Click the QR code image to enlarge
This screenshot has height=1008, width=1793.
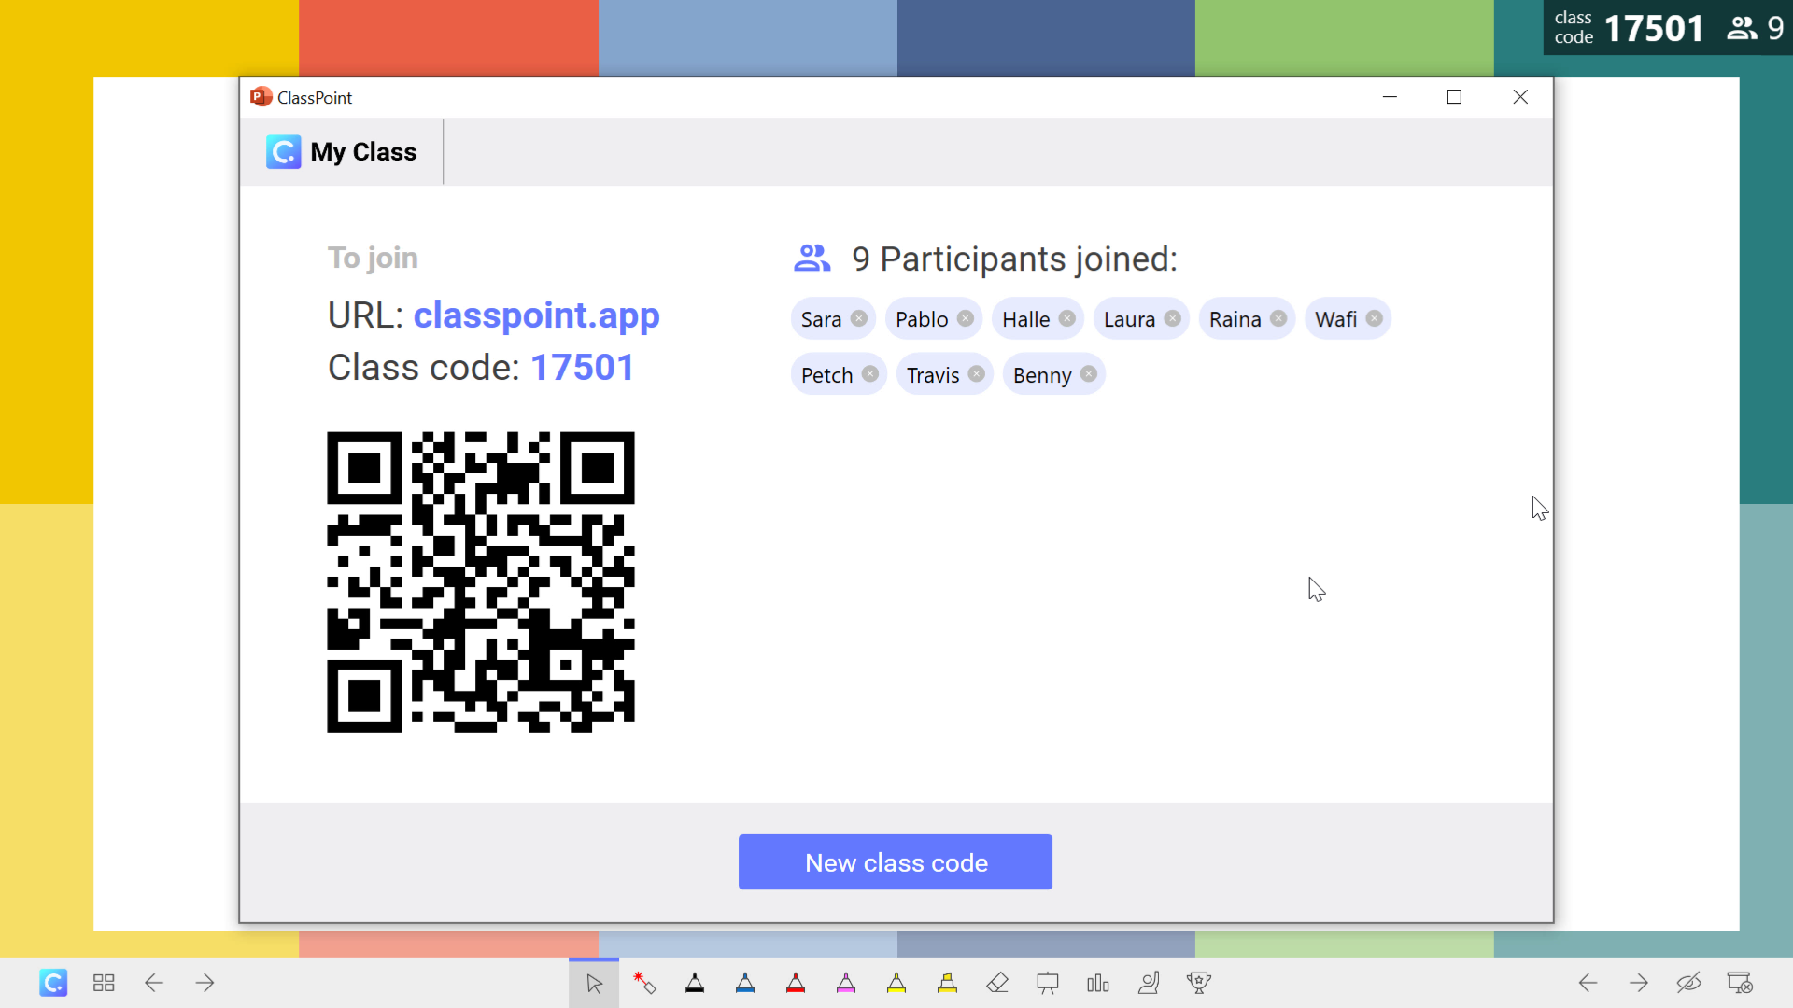tap(479, 581)
